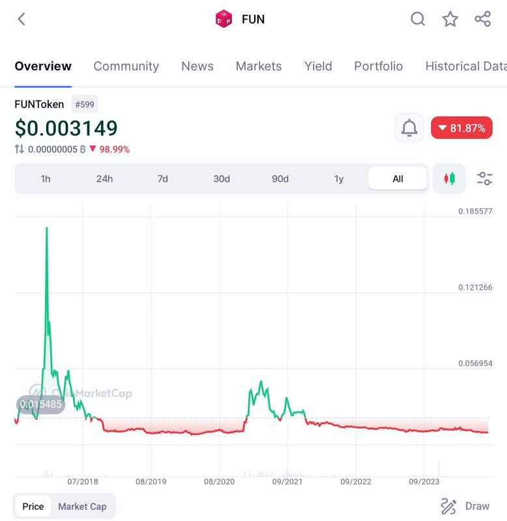Tap the 08/2020 date label
This screenshot has height=521, width=507.
point(219,481)
